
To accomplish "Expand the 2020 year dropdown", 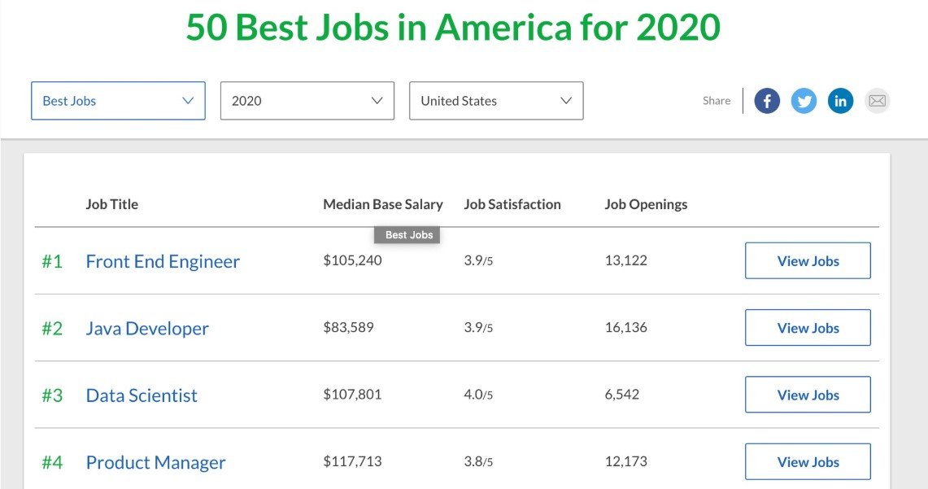I will (307, 101).
